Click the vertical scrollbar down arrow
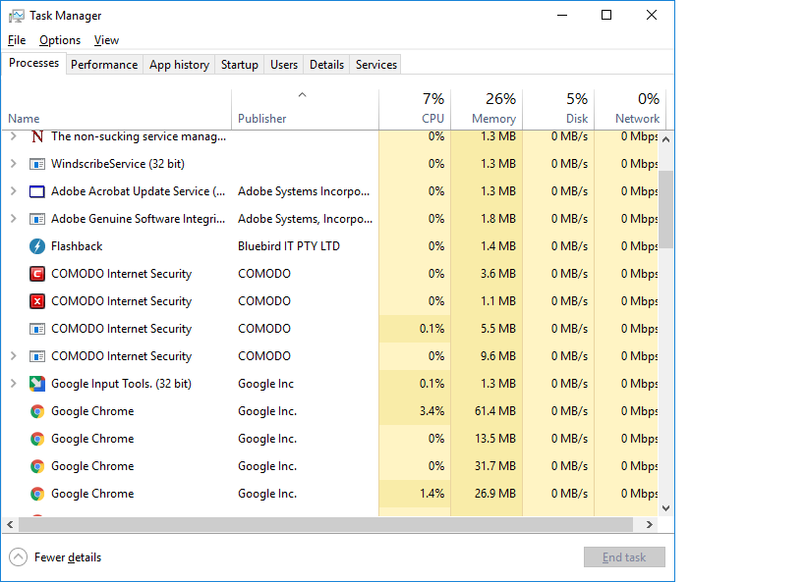The height and width of the screenshot is (582, 805). pos(665,507)
